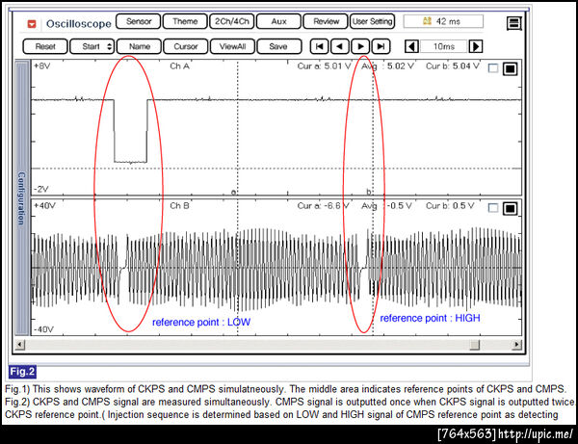This screenshot has width=578, height=444.
Task: Click Ch B 'Cur a: -6.6 V' readout
Action: (323, 205)
